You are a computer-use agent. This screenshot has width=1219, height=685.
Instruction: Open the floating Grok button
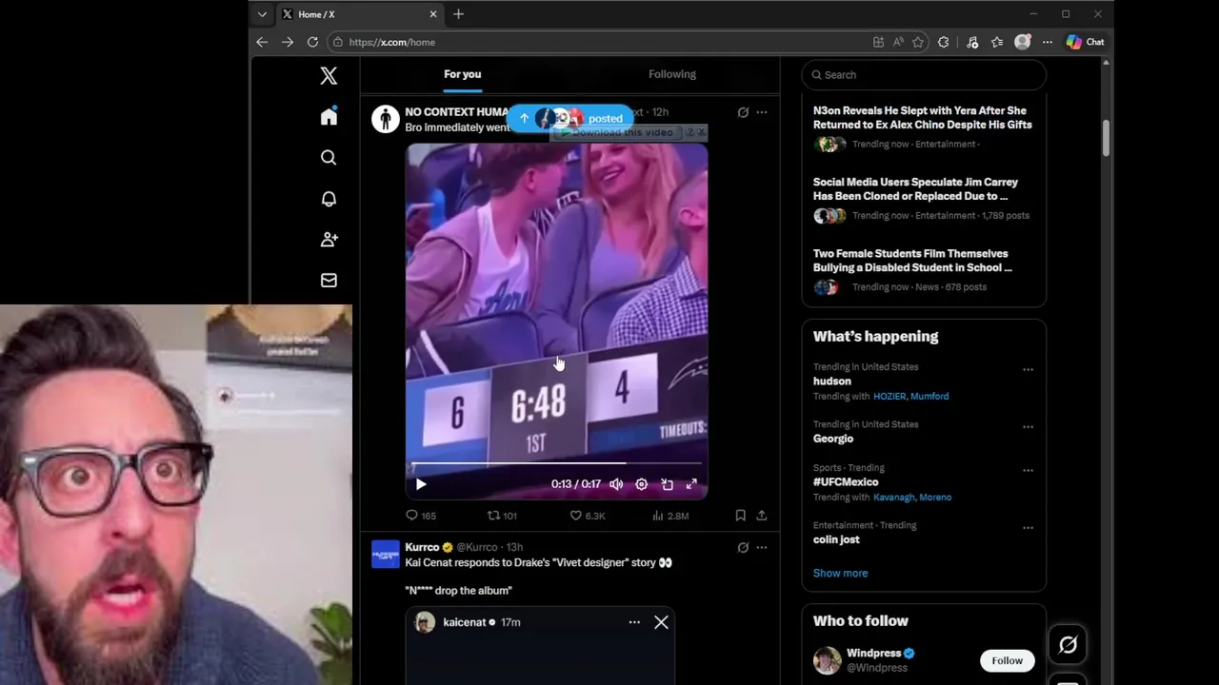pos(1068,646)
